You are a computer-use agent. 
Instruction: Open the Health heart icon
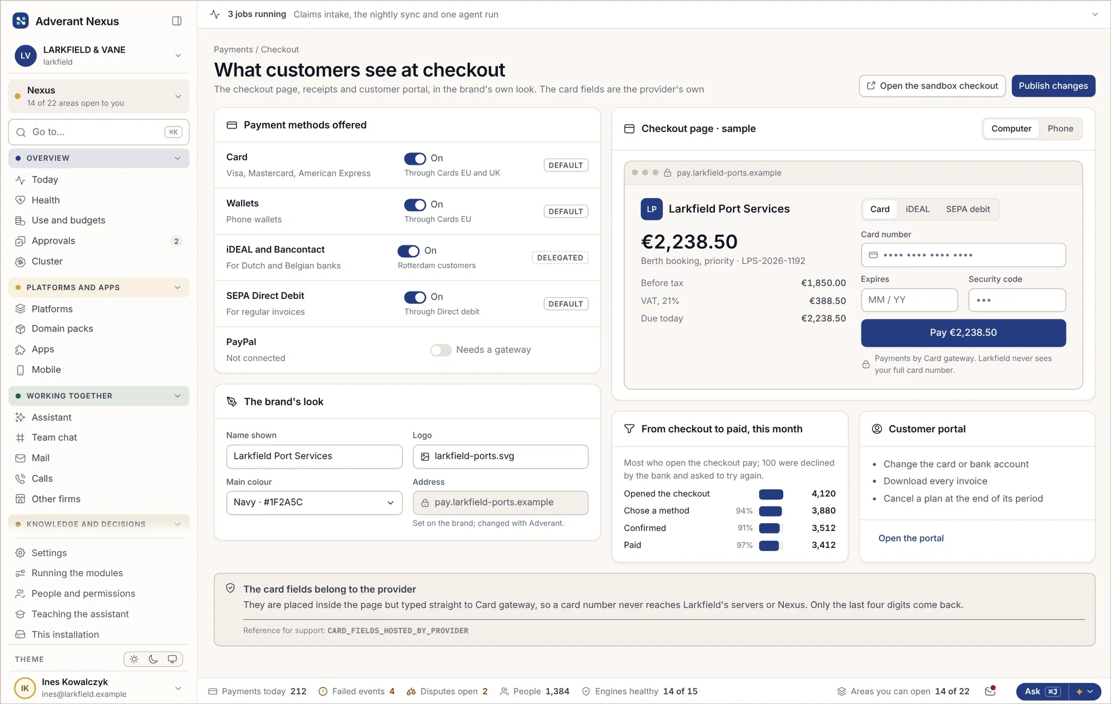pyautogui.click(x=21, y=200)
